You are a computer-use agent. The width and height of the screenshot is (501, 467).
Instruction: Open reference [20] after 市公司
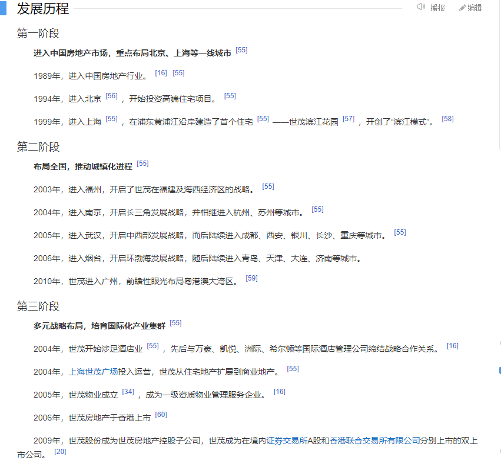tap(60, 452)
